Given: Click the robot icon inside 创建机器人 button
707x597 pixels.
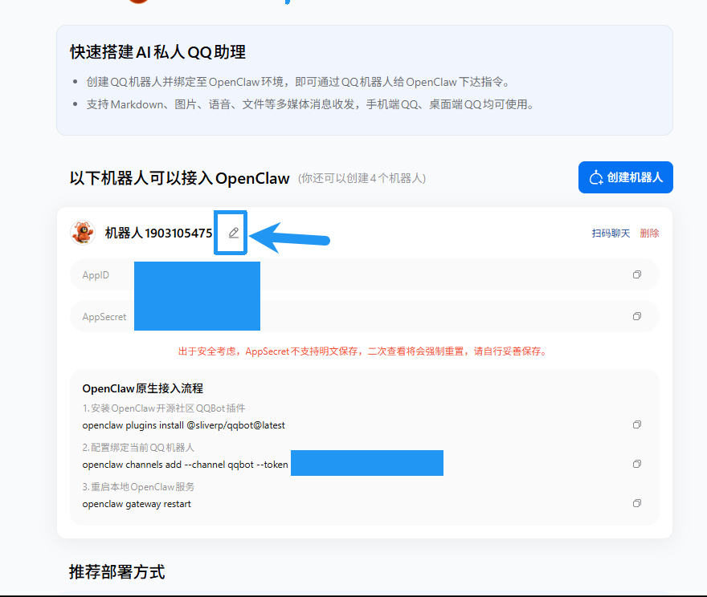Looking at the screenshot, I should [596, 177].
